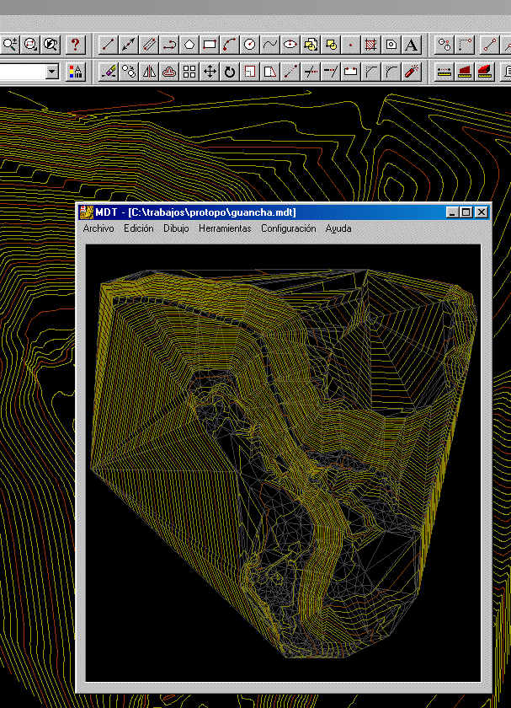The width and height of the screenshot is (511, 708).
Task: Select the Arc tool
Action: point(230,45)
